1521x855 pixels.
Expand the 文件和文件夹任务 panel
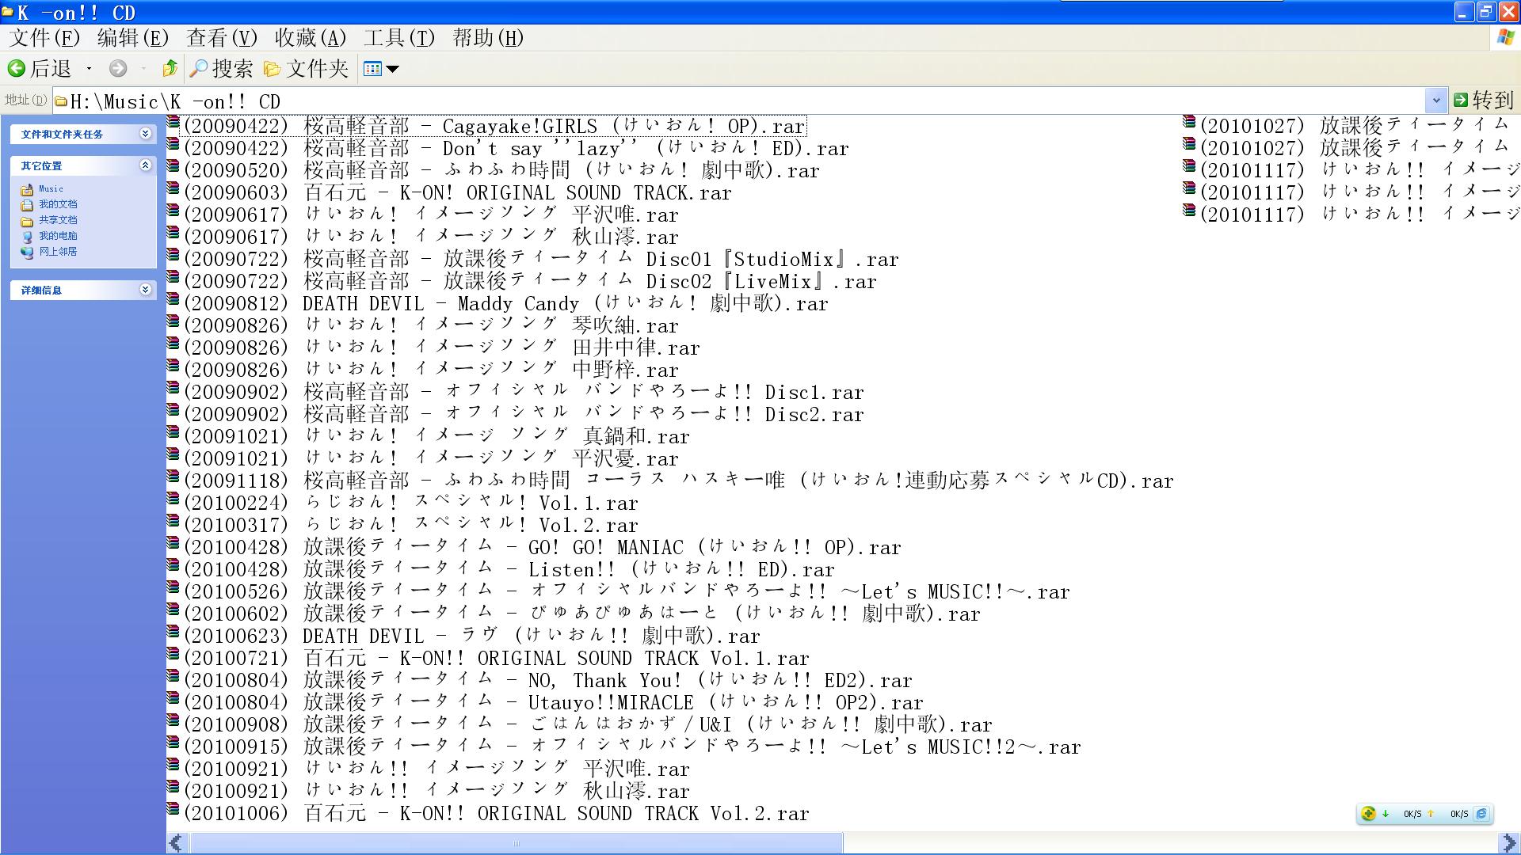[145, 134]
